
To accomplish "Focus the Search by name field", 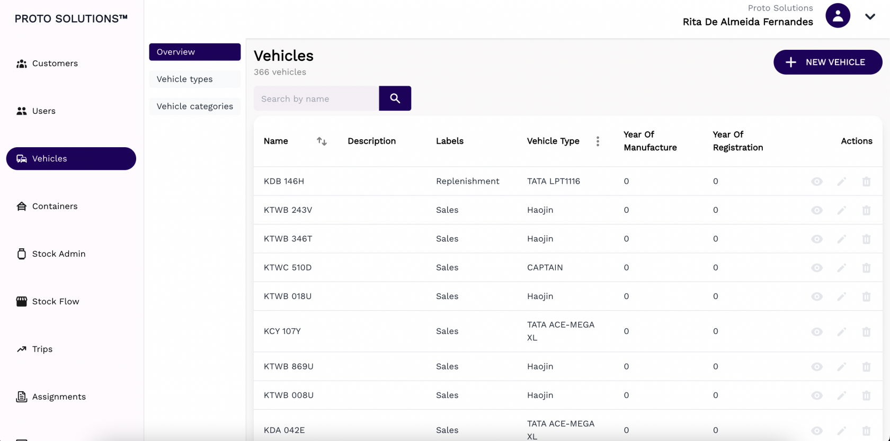I will point(316,98).
